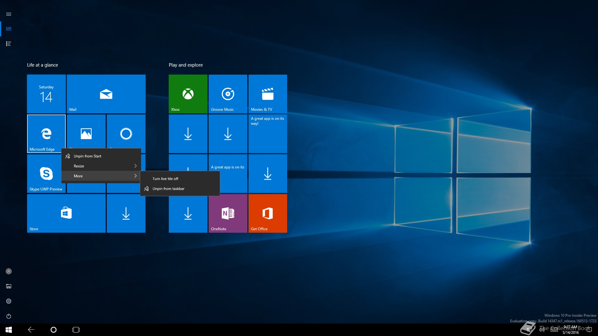Open the volume icon in system tray
This screenshot has width=598, height=336.
(x=542, y=330)
